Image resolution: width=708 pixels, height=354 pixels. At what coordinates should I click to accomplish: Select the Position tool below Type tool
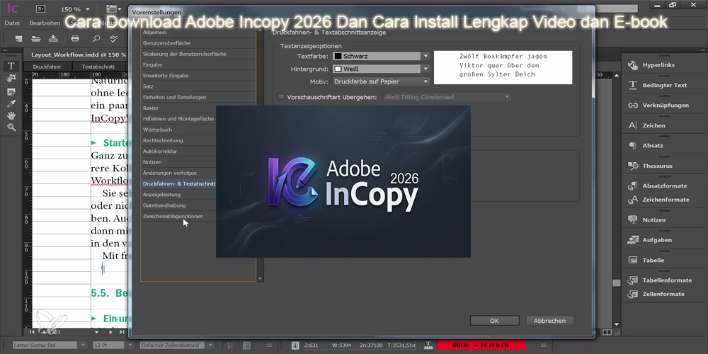click(11, 79)
